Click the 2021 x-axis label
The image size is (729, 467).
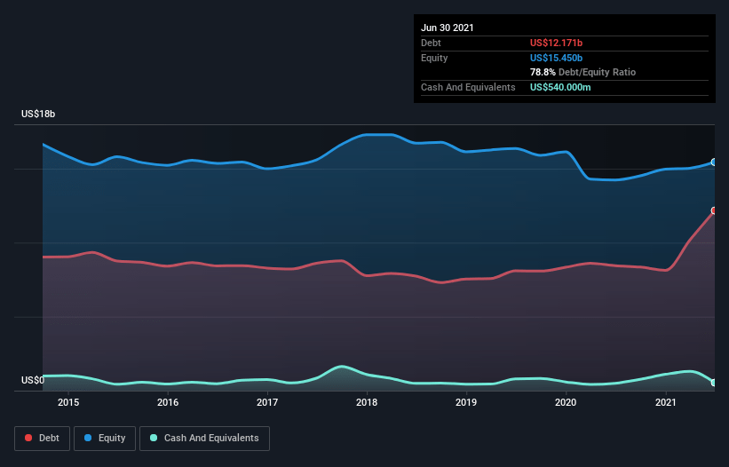[x=666, y=403]
